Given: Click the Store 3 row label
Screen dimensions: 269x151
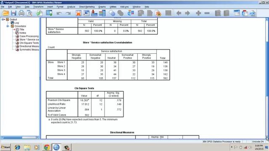Looking at the screenshot, I should [61, 70].
